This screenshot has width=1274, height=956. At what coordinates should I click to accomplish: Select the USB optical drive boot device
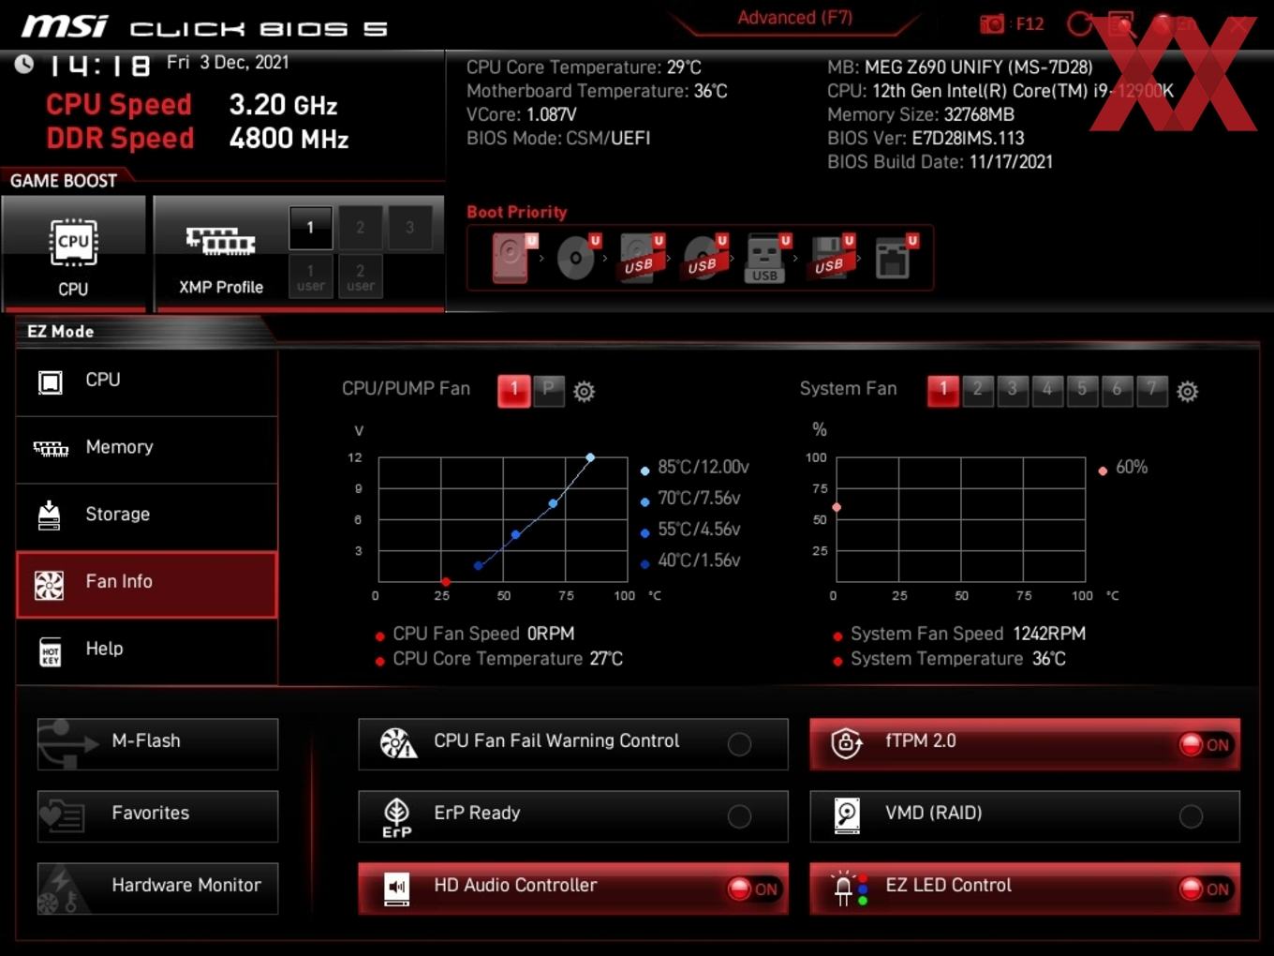[704, 257]
